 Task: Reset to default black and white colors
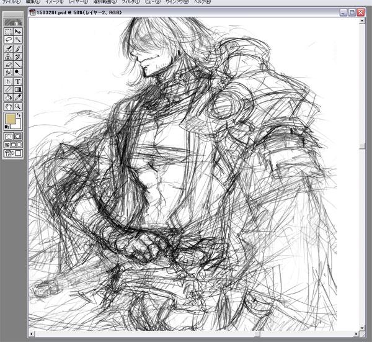click(x=7, y=127)
